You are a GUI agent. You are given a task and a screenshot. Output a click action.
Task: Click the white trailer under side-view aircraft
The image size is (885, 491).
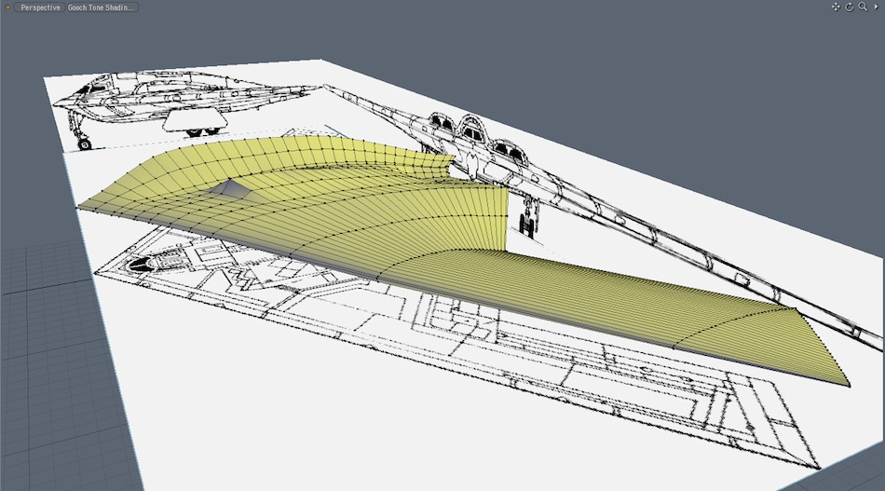tap(194, 120)
